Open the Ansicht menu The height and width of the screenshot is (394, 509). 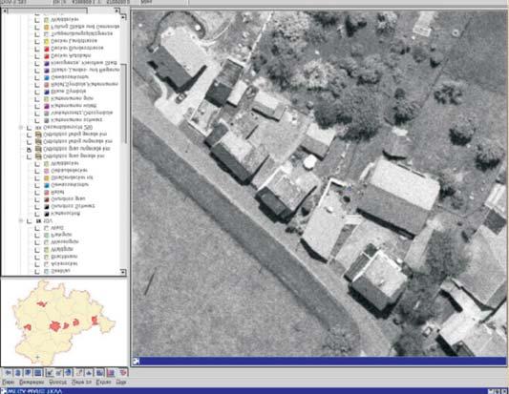pos(58,383)
